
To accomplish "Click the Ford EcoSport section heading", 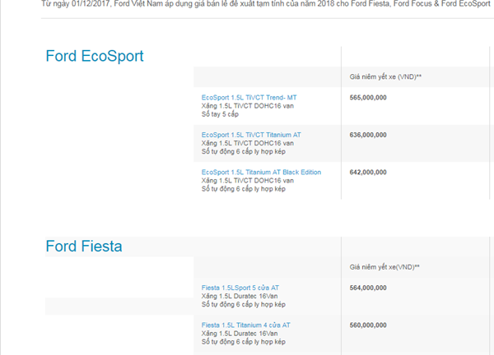I will click(x=95, y=57).
